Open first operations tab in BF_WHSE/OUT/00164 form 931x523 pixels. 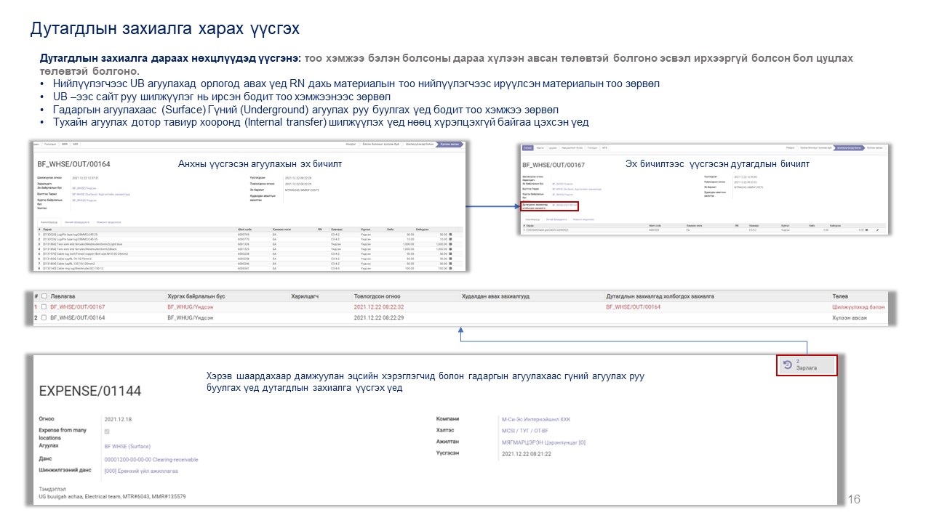pos(49,222)
